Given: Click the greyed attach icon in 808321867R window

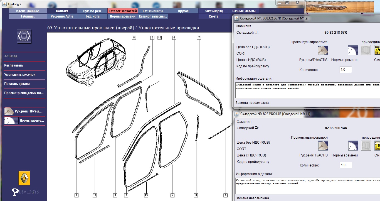Looking at the screenshot, I should click(366, 50).
